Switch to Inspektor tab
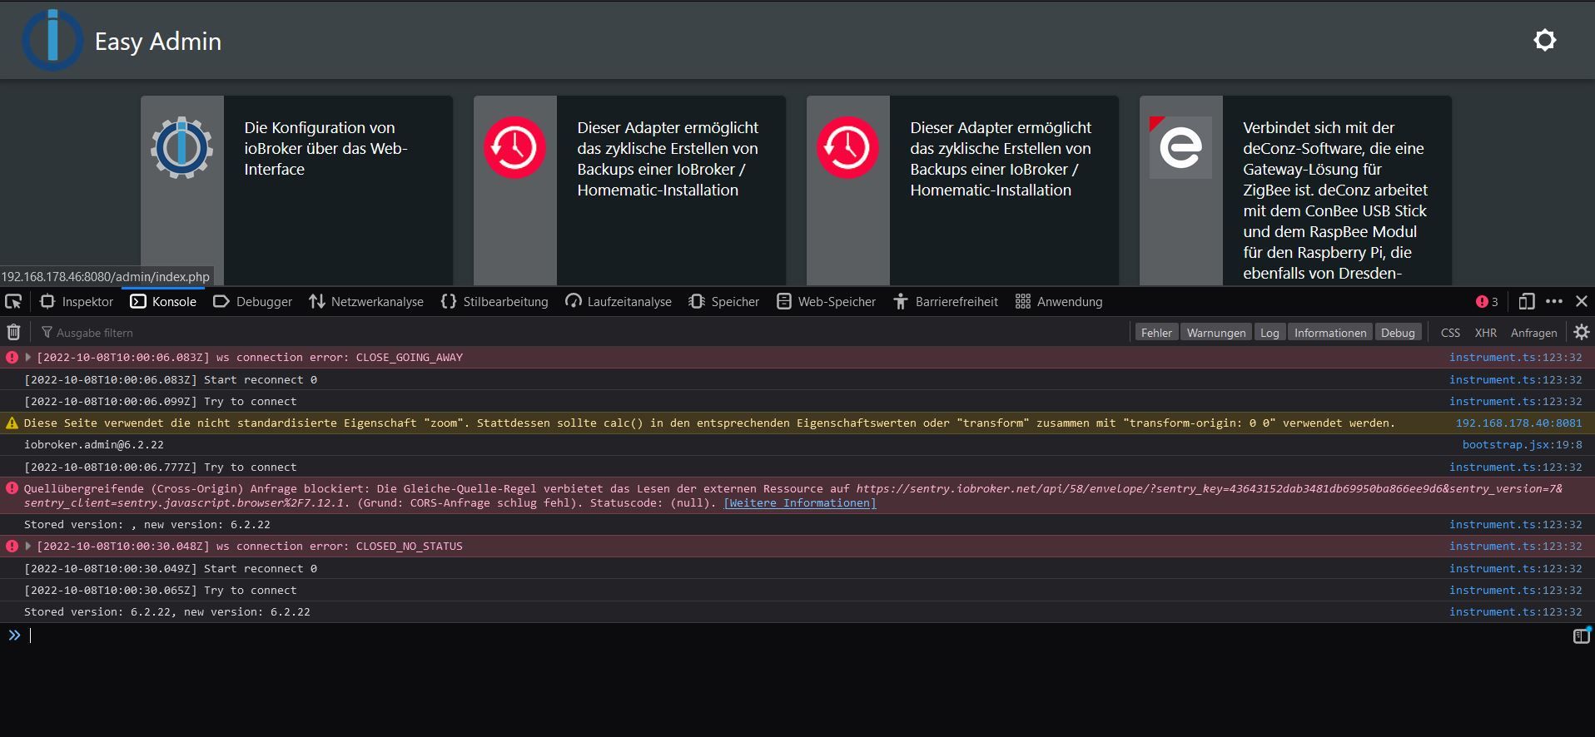The image size is (1595, 737). [x=77, y=302]
